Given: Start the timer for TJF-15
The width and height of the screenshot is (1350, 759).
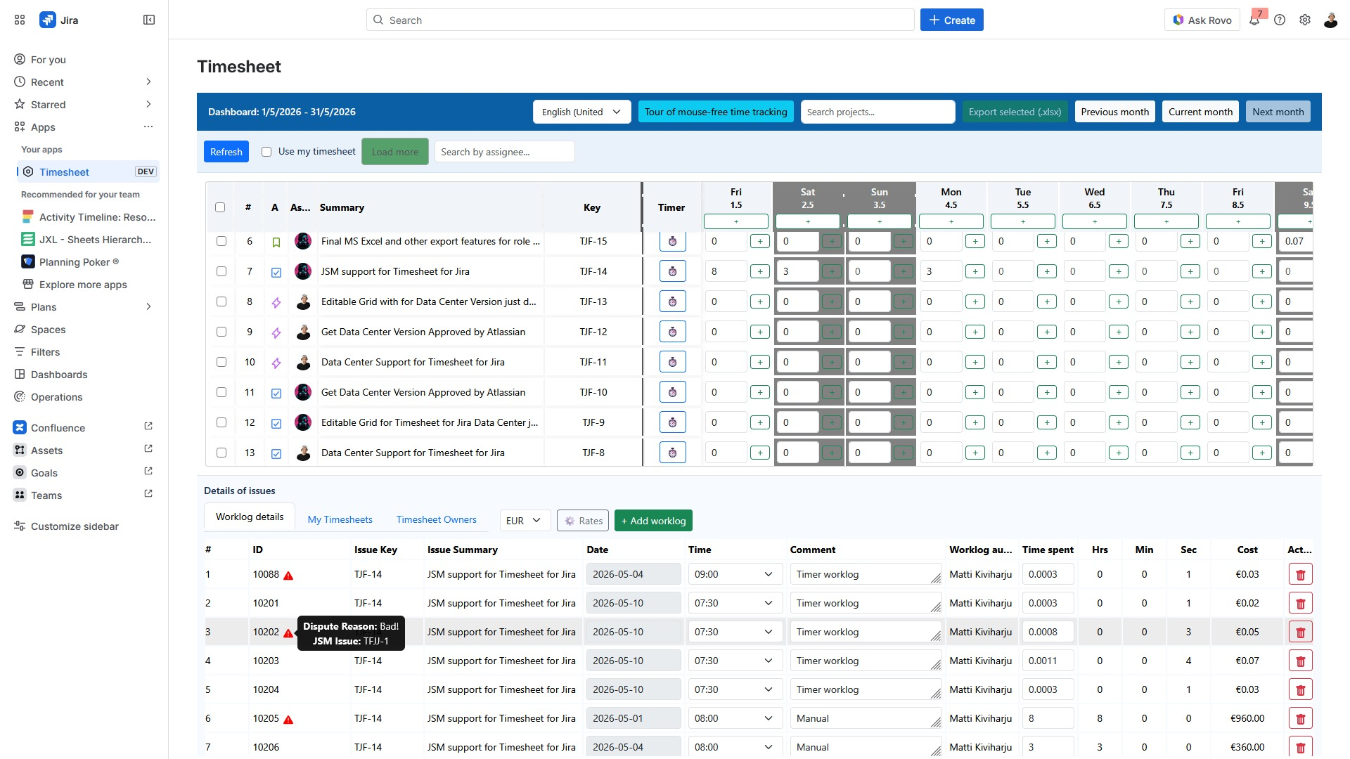Looking at the screenshot, I should (673, 241).
